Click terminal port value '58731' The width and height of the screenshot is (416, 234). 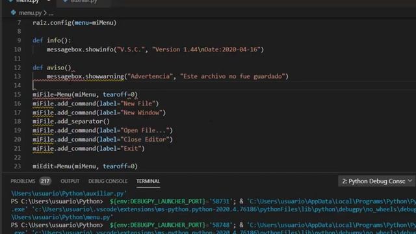point(220,201)
